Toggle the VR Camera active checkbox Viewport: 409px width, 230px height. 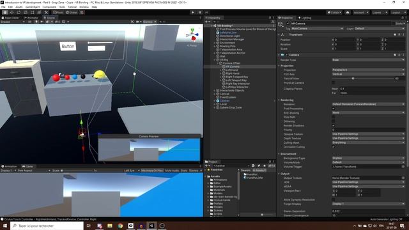coord(288,24)
